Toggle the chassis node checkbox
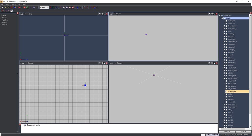 tap(224, 18)
